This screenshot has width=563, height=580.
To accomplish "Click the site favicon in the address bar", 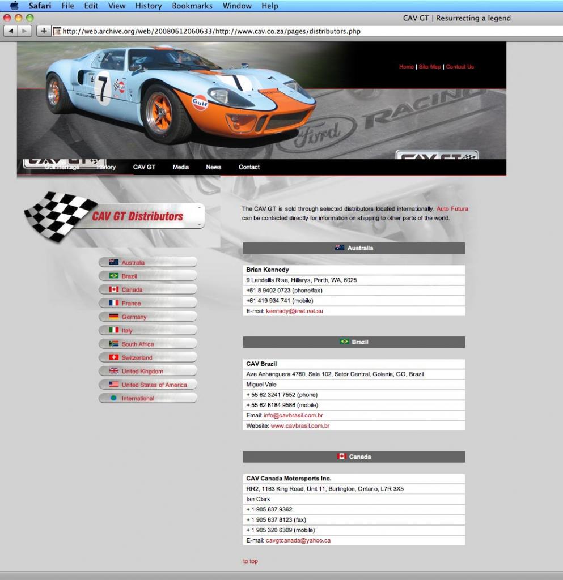I will 57,32.
